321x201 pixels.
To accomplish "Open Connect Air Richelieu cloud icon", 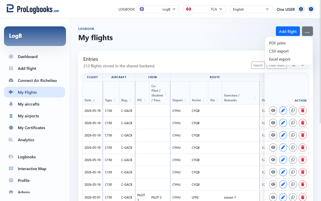I will click(11, 80).
